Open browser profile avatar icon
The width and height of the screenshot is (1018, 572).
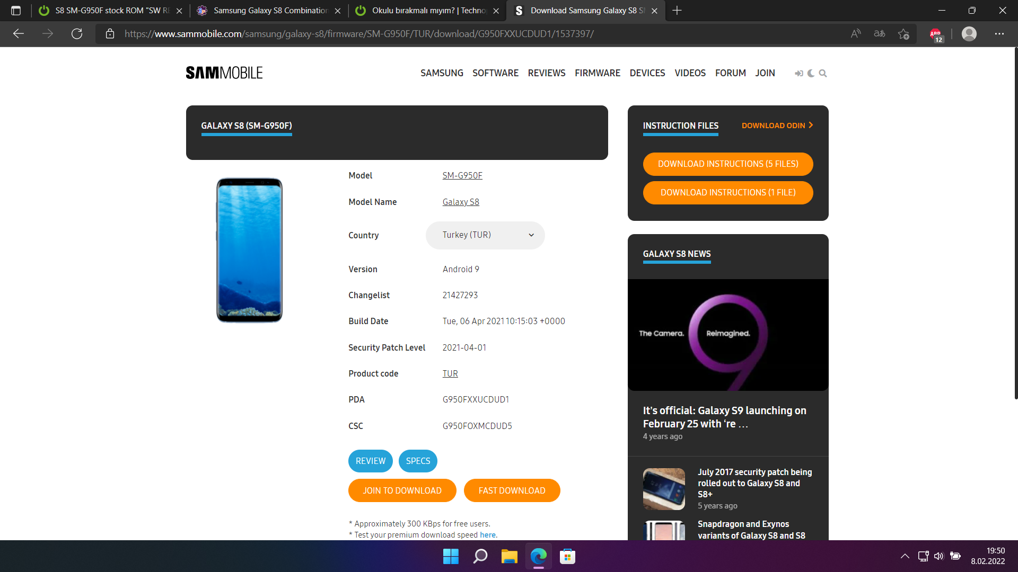coord(969,34)
